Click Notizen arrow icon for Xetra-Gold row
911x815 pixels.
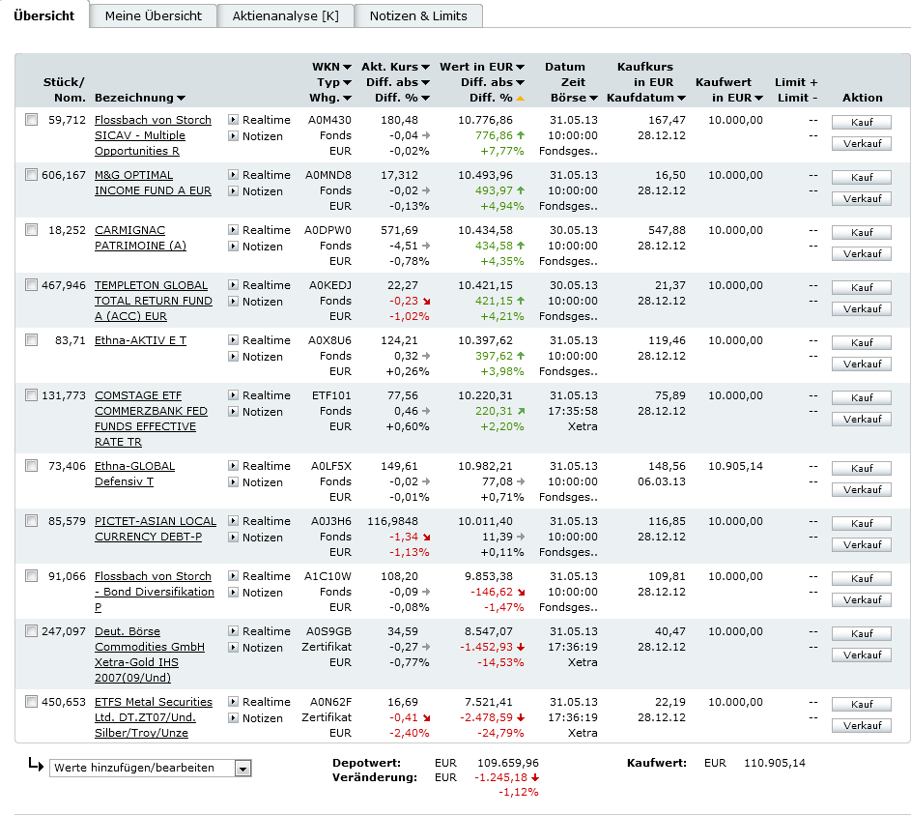pyautogui.click(x=233, y=648)
